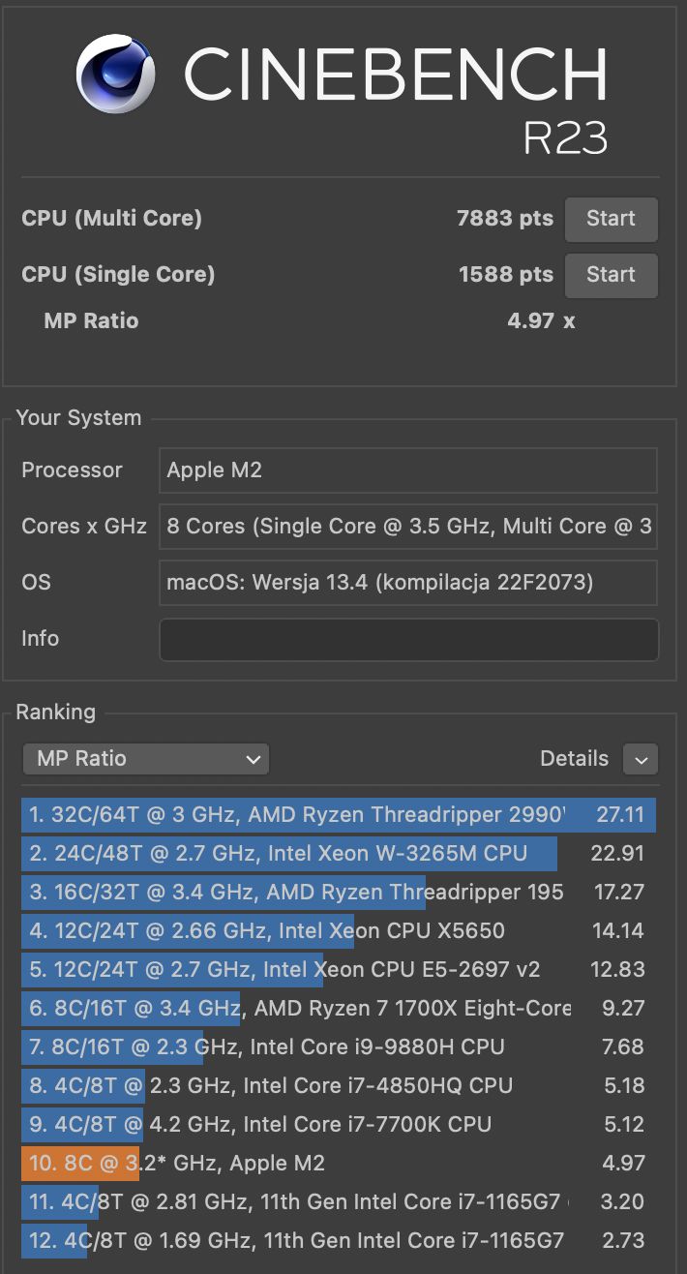Viewport: 687px width, 1274px height.
Task: Click the OS field label
Action: point(36,583)
